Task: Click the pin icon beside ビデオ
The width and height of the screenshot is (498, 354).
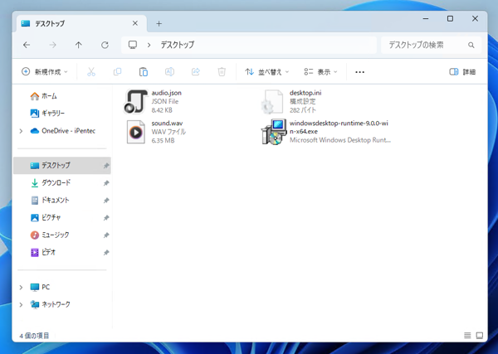Action: [106, 253]
